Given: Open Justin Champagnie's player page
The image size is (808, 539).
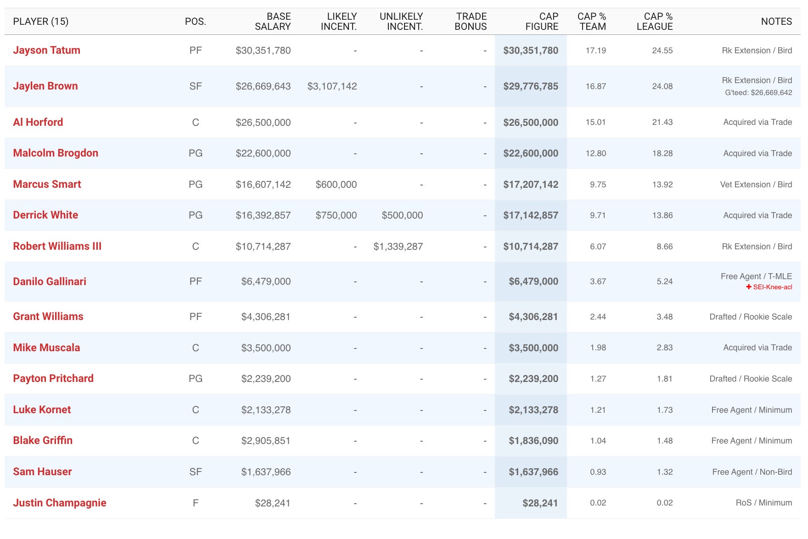Looking at the screenshot, I should pos(59,503).
